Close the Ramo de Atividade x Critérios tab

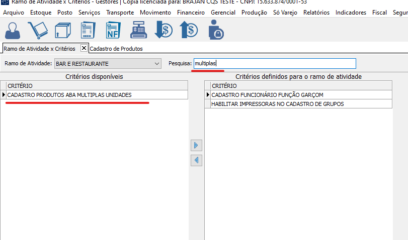(84, 48)
